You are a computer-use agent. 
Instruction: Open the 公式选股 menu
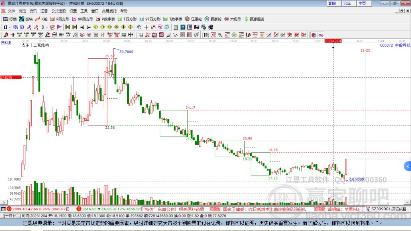[59, 11]
